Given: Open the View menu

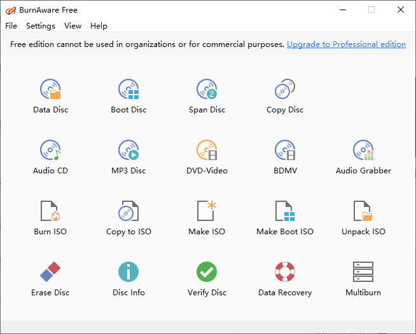Looking at the screenshot, I should [x=73, y=26].
